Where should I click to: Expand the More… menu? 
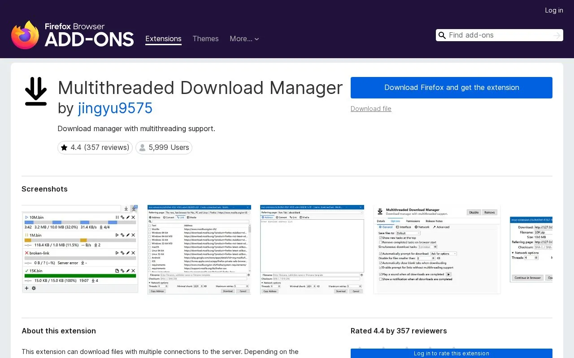(244, 39)
